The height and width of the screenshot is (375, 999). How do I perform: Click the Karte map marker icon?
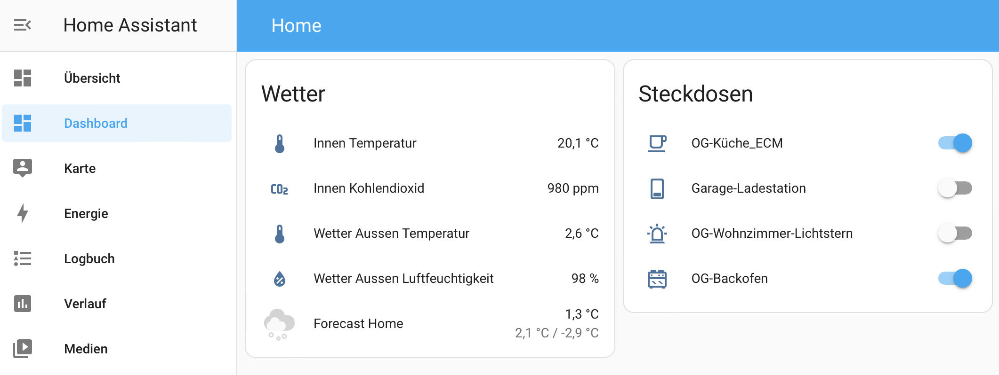pyautogui.click(x=22, y=168)
